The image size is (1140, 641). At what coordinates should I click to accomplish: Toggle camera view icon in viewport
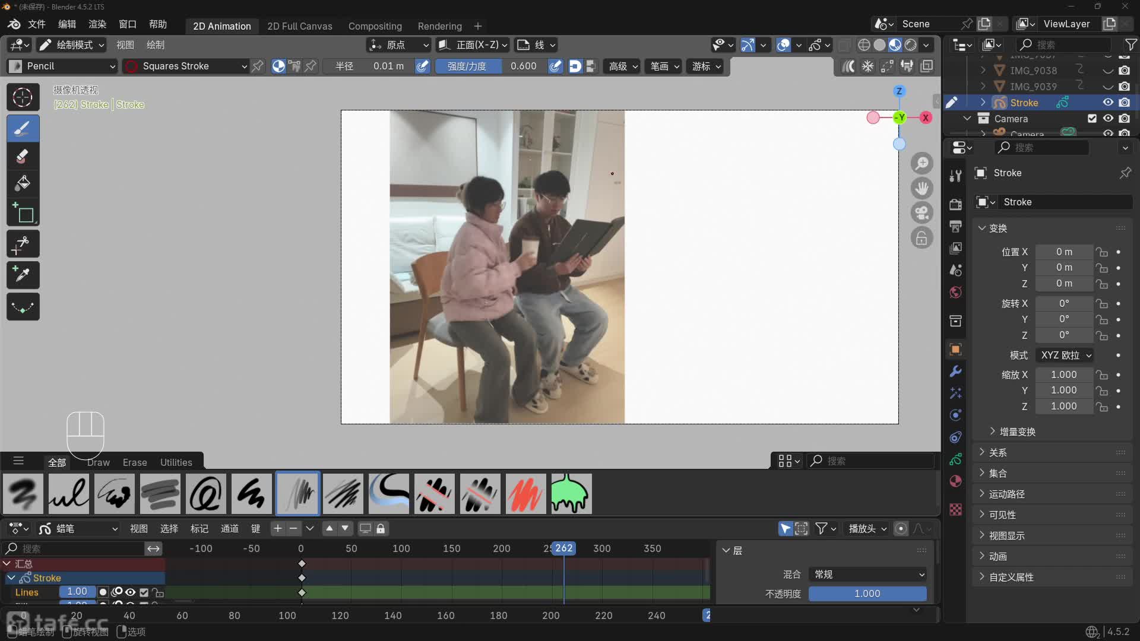tap(921, 213)
